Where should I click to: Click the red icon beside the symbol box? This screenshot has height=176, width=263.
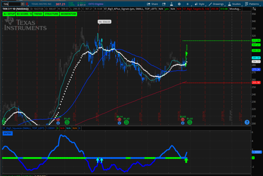click(27, 4)
